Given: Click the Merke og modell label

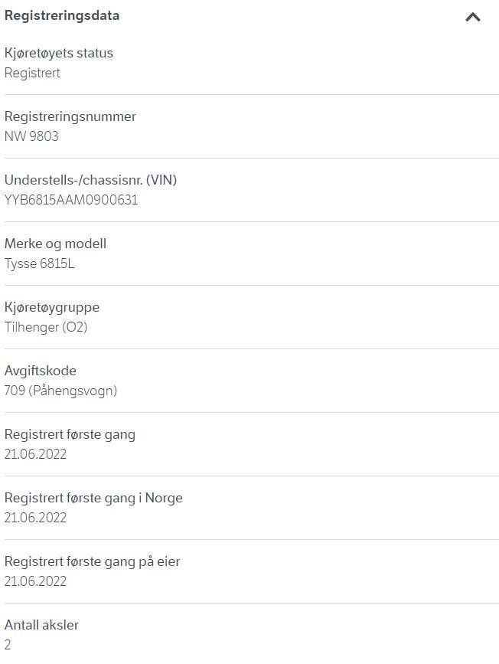Looking at the screenshot, I should coord(55,244).
